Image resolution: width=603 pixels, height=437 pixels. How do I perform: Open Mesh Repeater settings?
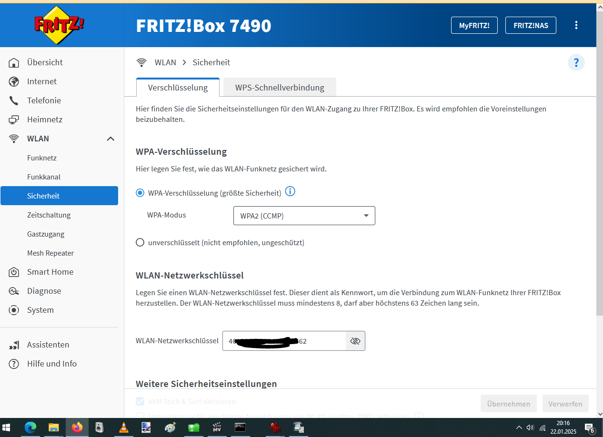click(x=50, y=253)
